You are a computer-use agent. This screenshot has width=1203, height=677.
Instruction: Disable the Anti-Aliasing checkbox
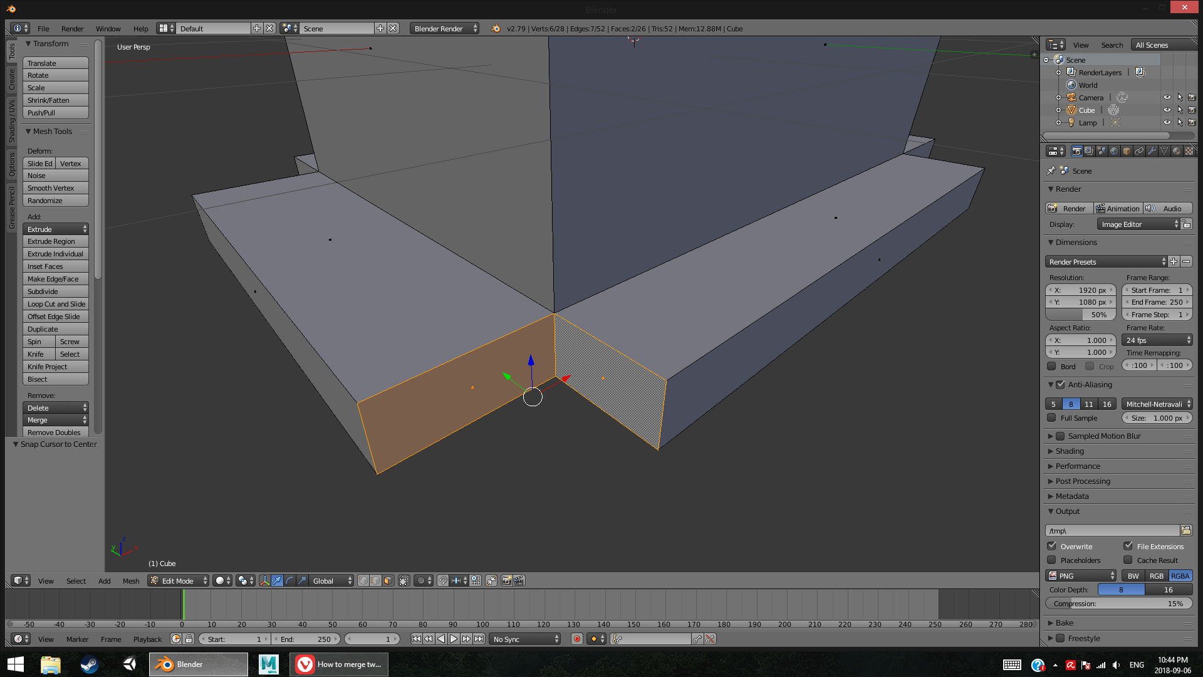point(1060,385)
